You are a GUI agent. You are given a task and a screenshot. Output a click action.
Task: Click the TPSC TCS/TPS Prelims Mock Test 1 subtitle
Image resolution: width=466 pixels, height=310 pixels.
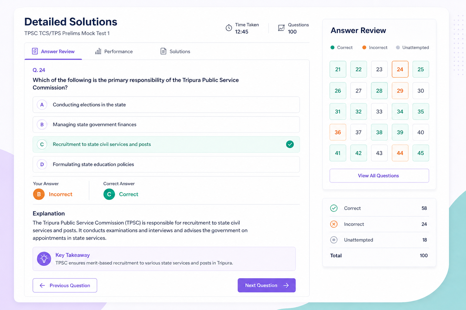pos(67,33)
